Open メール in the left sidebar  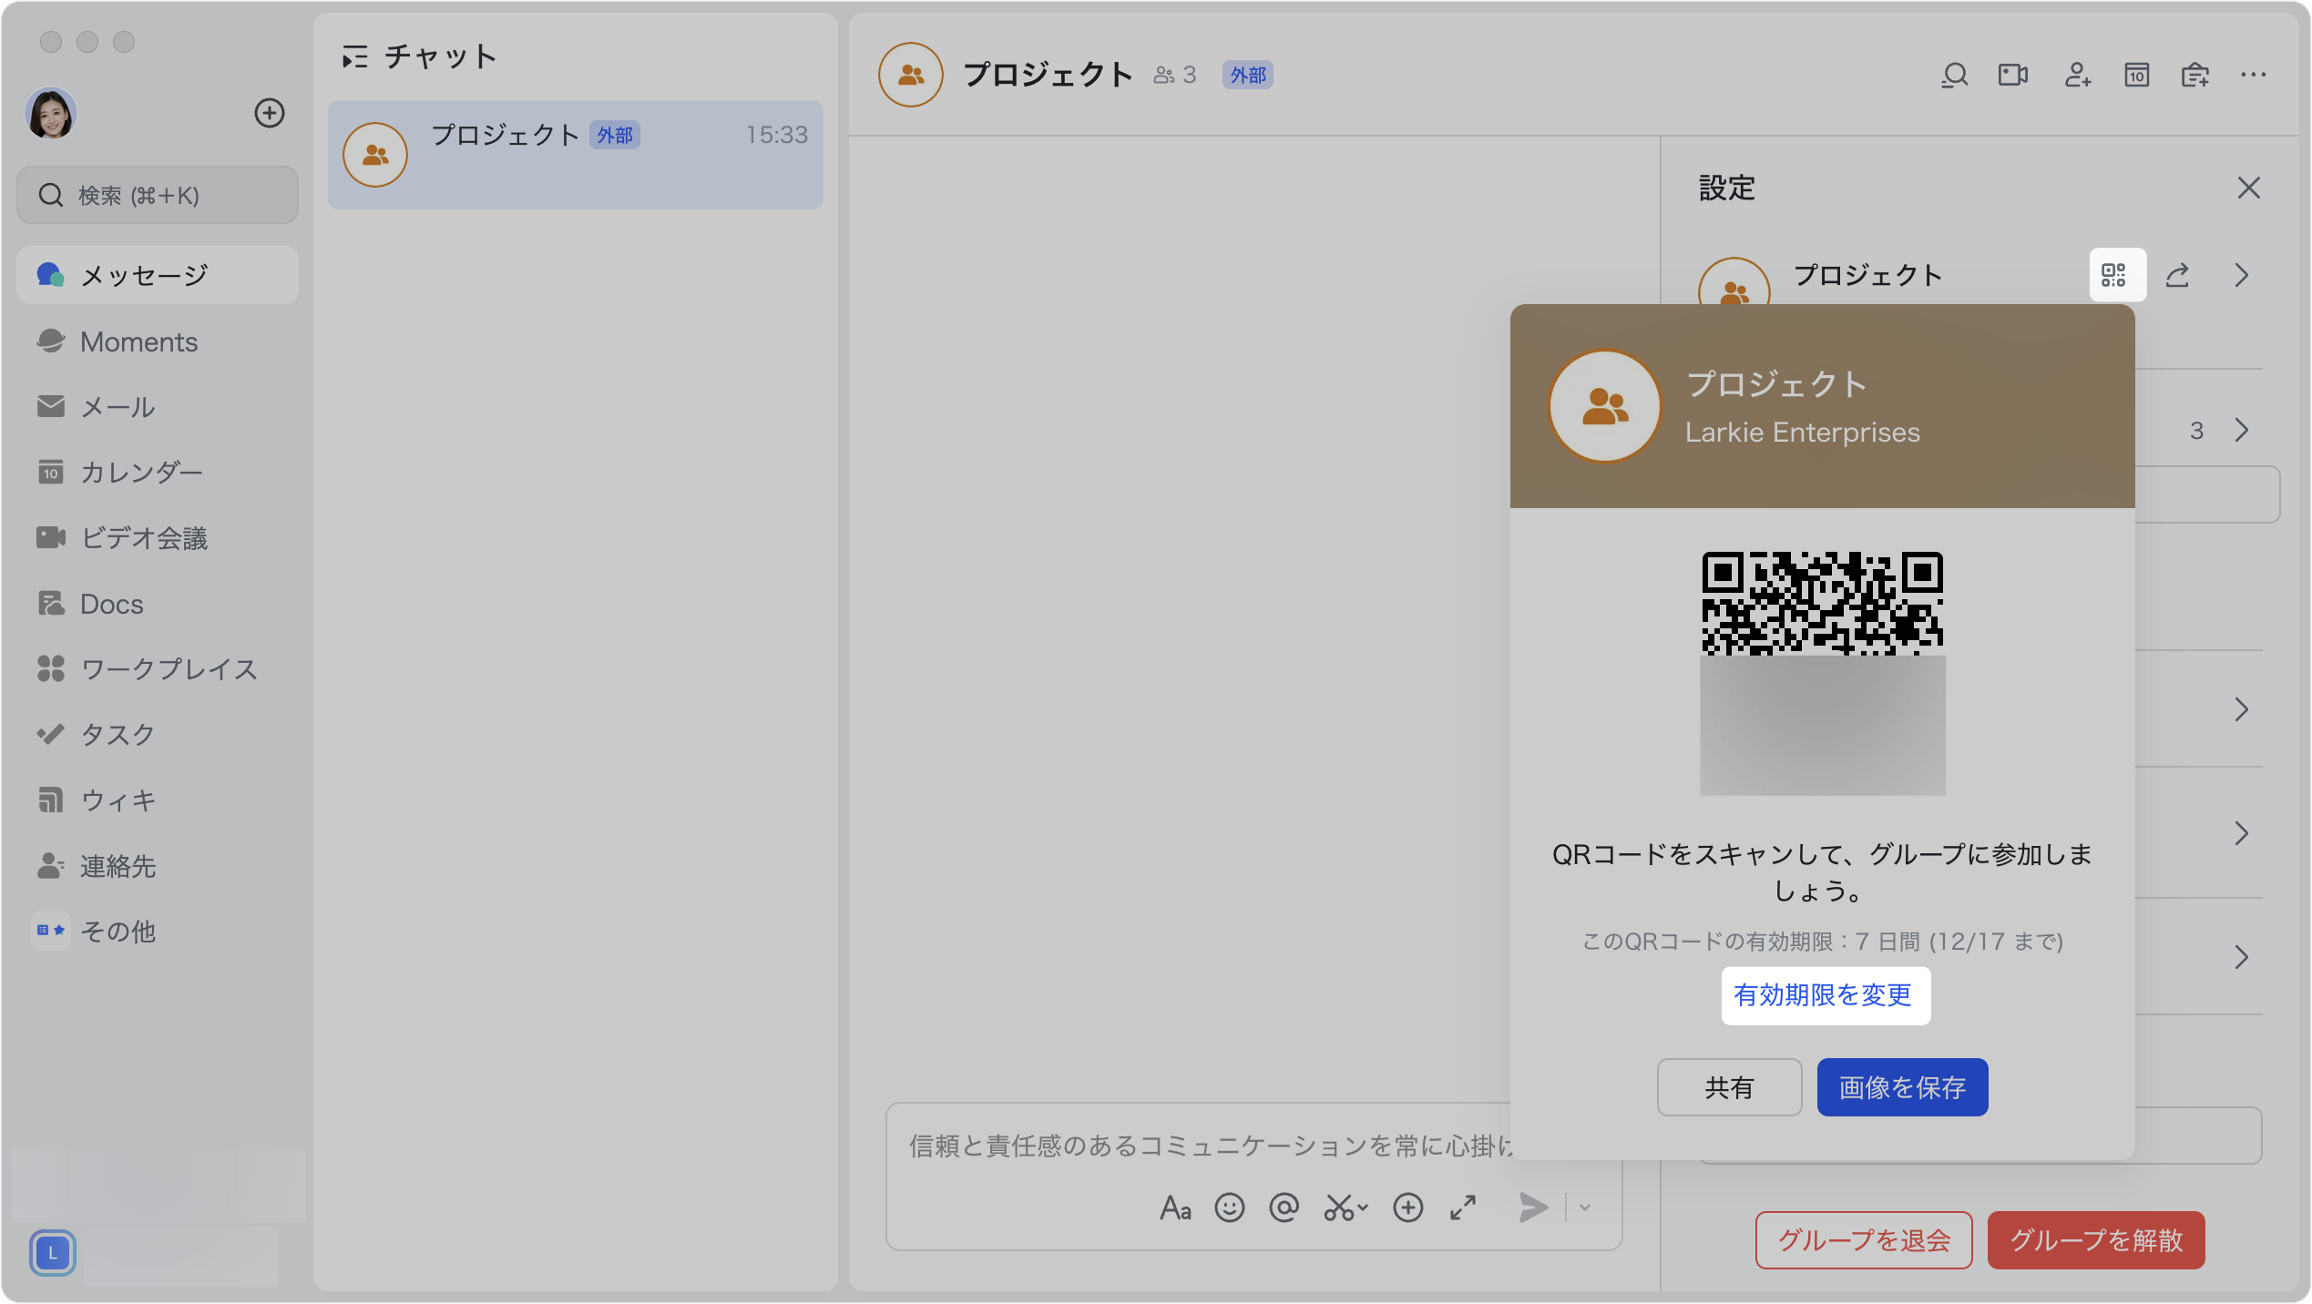point(118,407)
